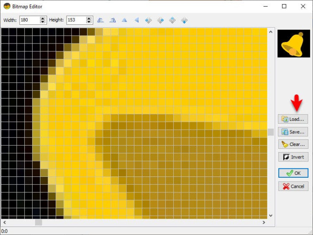Click inside the Height input field

click(75, 20)
